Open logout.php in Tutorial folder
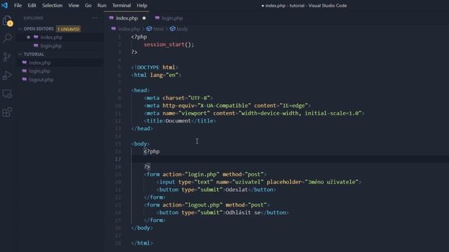Viewport: 449px width, 252px height. [41, 79]
